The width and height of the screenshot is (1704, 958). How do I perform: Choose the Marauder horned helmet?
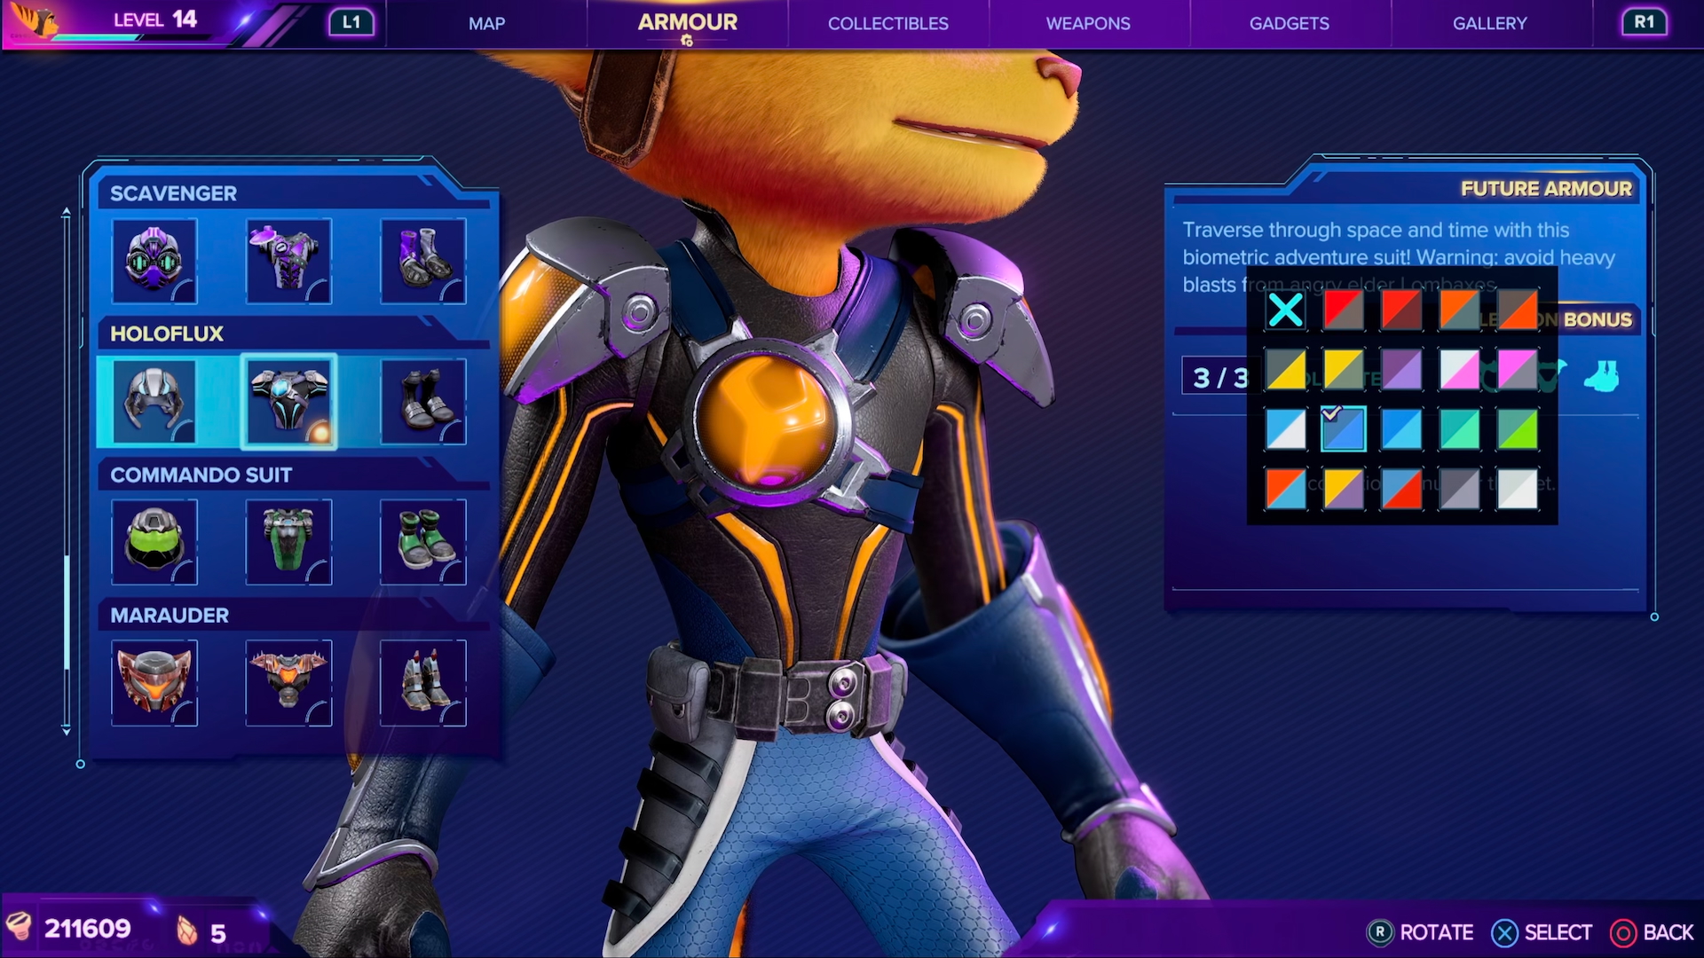point(154,683)
